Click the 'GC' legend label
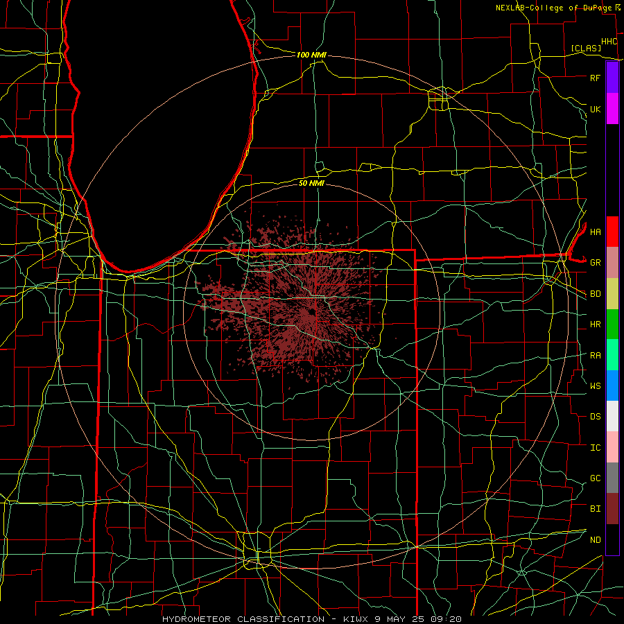 (x=595, y=478)
